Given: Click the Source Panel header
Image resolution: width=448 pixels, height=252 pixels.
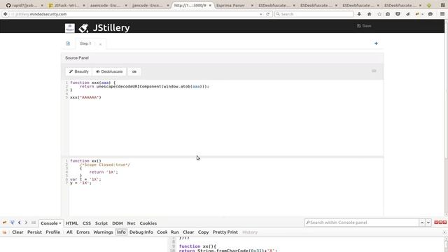Looking at the screenshot, I should tap(223, 57).
